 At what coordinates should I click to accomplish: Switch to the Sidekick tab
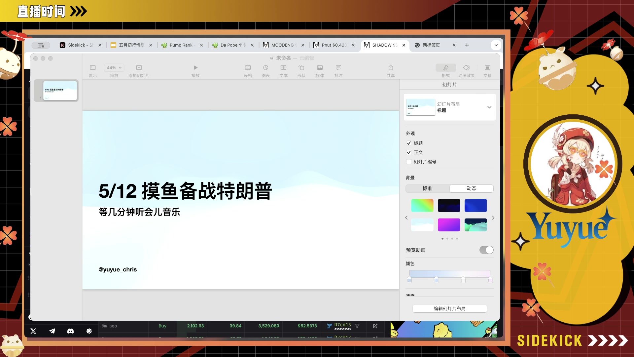[80, 45]
